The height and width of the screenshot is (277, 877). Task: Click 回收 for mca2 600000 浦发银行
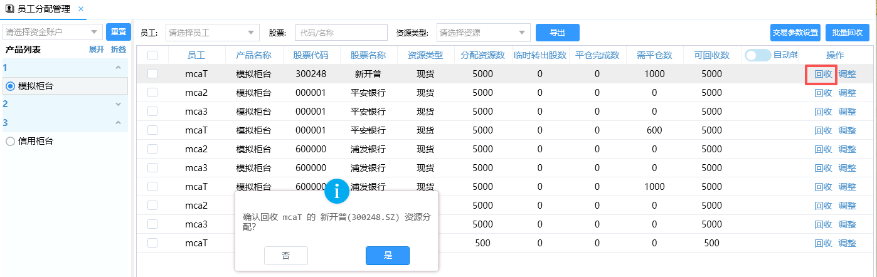click(x=823, y=149)
